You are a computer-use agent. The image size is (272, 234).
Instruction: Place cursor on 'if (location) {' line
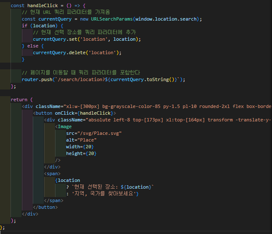42,26
